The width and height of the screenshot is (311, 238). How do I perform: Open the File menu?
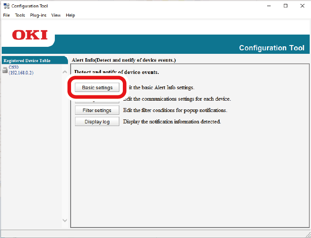click(x=7, y=15)
